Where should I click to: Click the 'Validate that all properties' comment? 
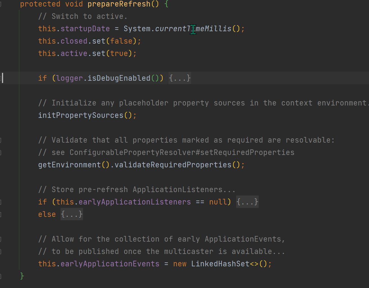point(186,140)
